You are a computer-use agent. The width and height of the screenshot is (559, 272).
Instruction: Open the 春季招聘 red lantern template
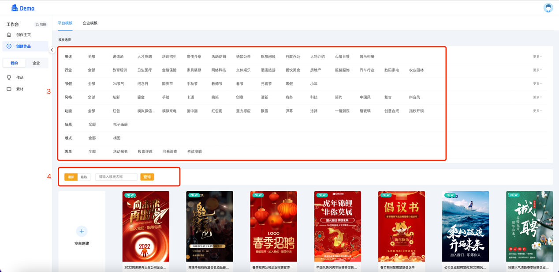273,227
